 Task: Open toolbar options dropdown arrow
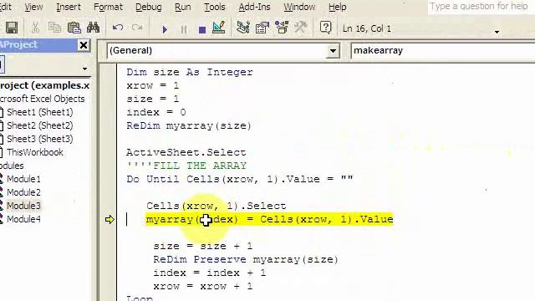pos(497,32)
